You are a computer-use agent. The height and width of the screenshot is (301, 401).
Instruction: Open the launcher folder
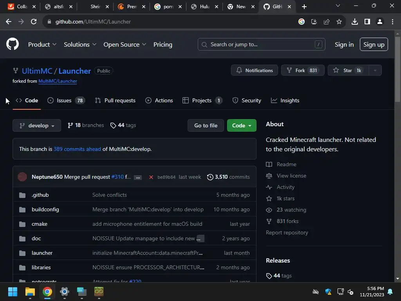click(x=42, y=253)
